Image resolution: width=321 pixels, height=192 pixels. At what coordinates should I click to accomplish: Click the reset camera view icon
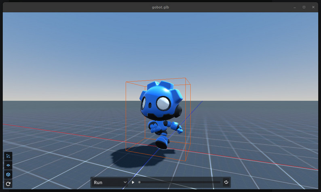[8, 184]
